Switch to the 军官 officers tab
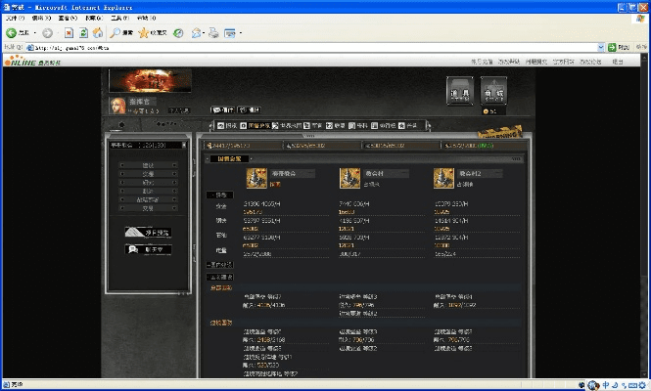 313,126
